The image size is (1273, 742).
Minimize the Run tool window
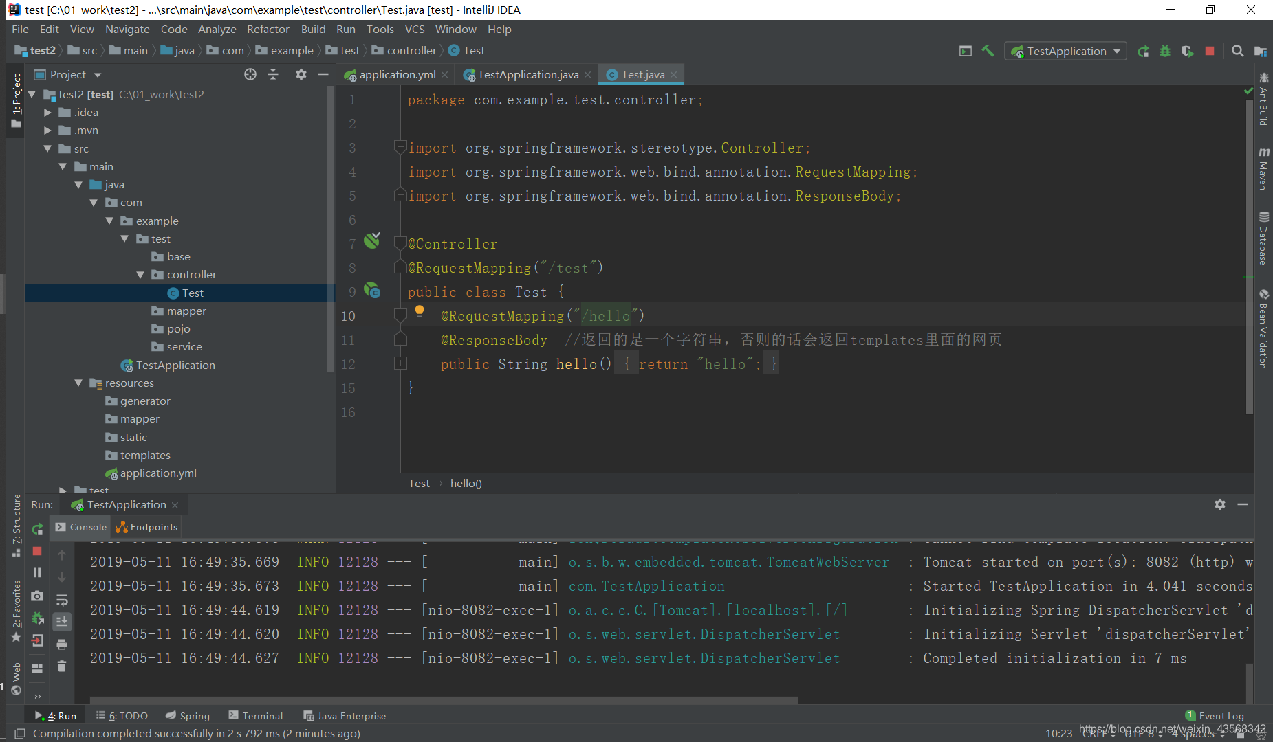[x=1243, y=504]
